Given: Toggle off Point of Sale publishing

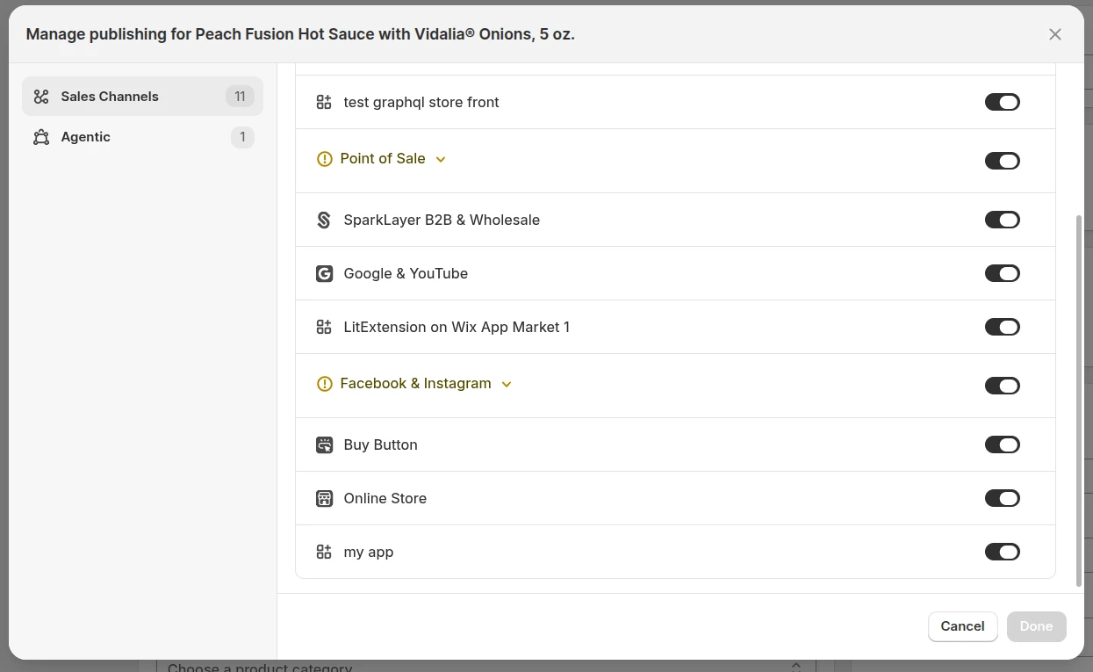Looking at the screenshot, I should click(1002, 161).
